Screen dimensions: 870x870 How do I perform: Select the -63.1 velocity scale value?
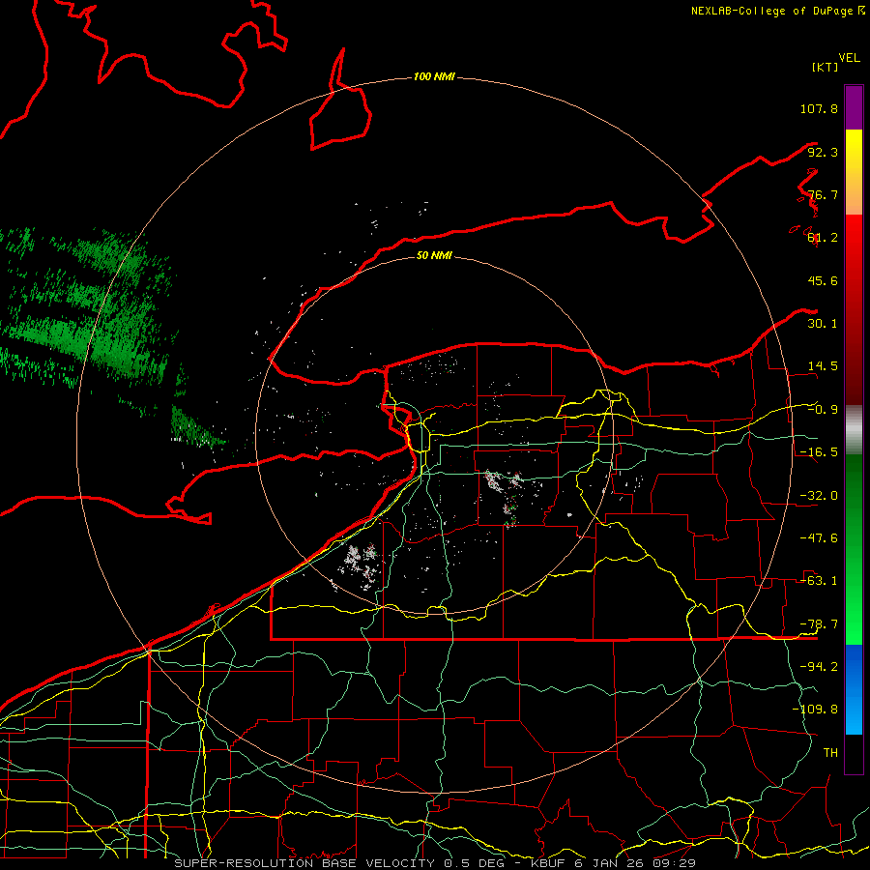tap(819, 581)
